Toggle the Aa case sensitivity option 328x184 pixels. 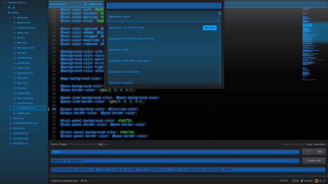(x=320, y=152)
